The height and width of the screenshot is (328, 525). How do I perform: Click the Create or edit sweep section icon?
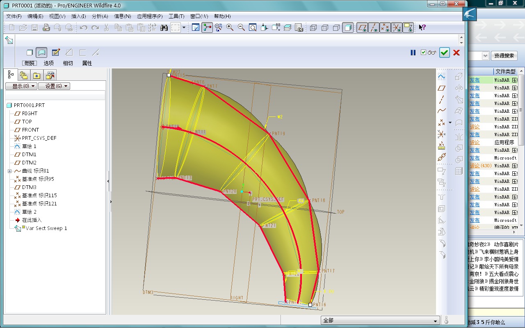click(x=56, y=52)
